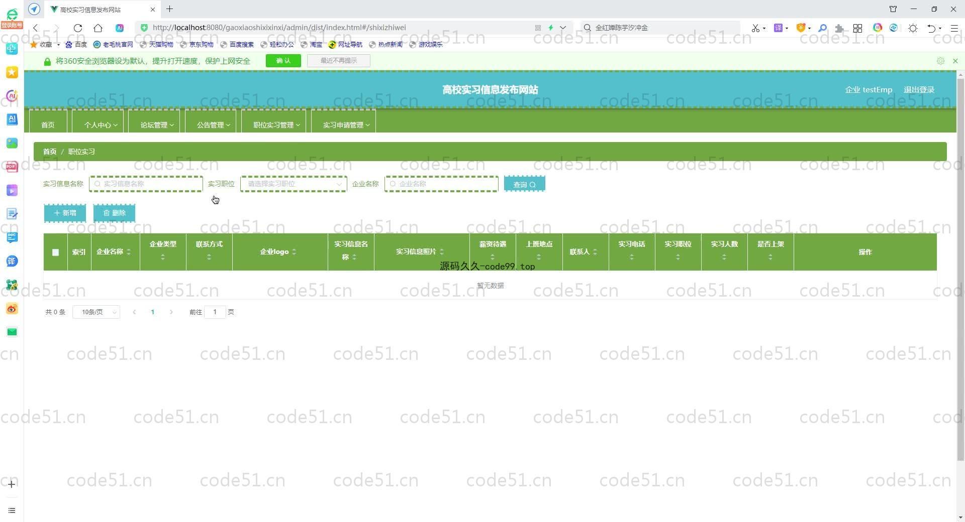The image size is (965, 522).
Task: Open the 请选择实习职位 dropdown
Action: 294,184
